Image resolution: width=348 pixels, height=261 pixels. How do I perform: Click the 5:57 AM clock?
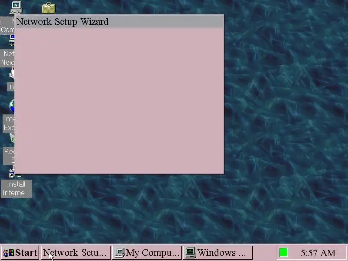318,253
